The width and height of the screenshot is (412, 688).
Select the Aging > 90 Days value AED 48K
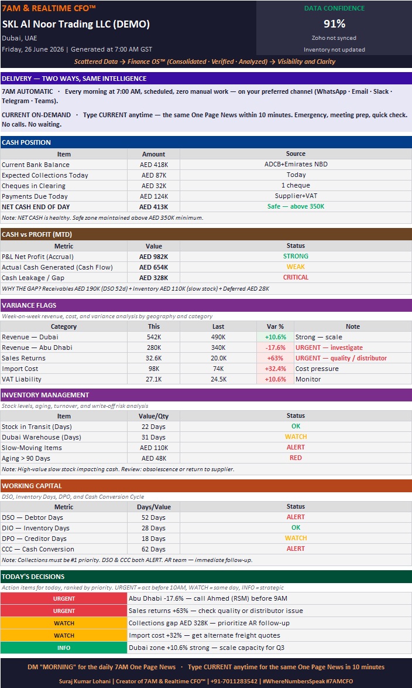pos(153,458)
